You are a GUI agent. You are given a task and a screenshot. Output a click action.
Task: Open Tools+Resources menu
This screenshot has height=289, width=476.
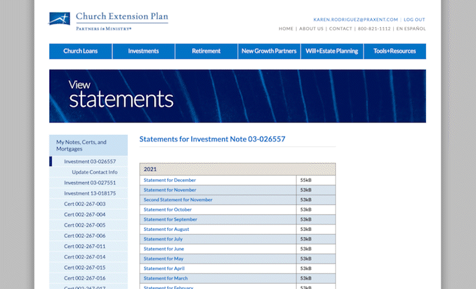coord(394,51)
